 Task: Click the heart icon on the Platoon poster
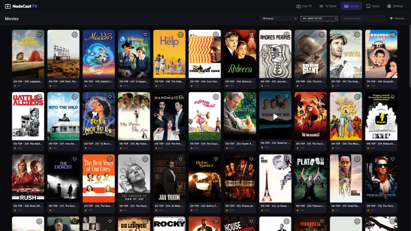click(321, 159)
